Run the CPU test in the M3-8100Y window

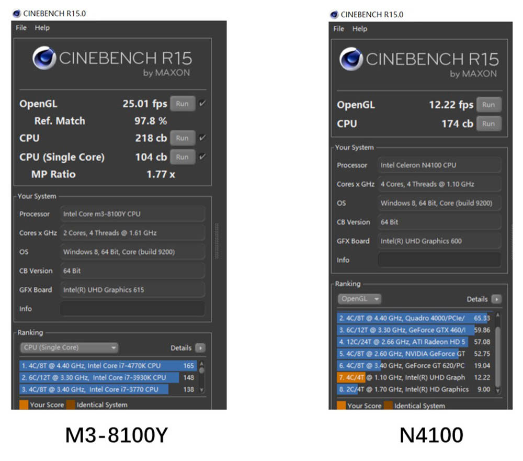click(183, 138)
